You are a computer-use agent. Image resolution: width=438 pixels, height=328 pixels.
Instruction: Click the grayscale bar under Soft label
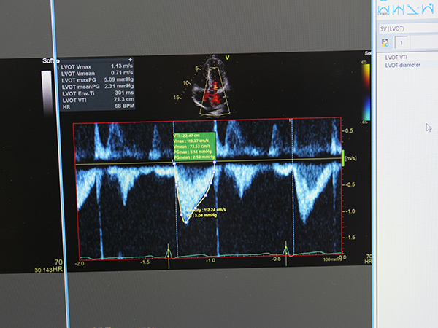47,91
